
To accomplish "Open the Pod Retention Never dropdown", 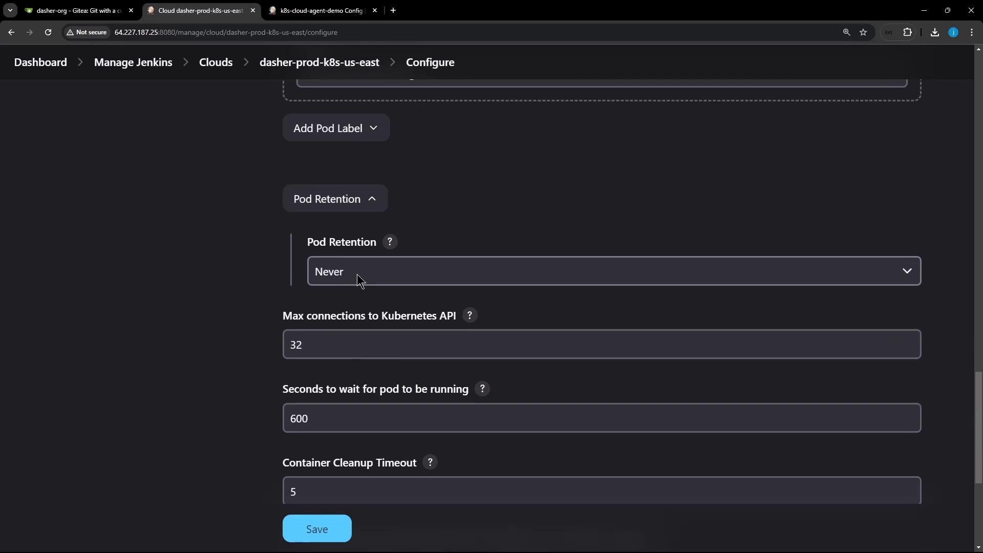I will 613,271.
